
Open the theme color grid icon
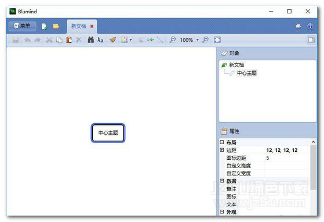tap(125, 40)
